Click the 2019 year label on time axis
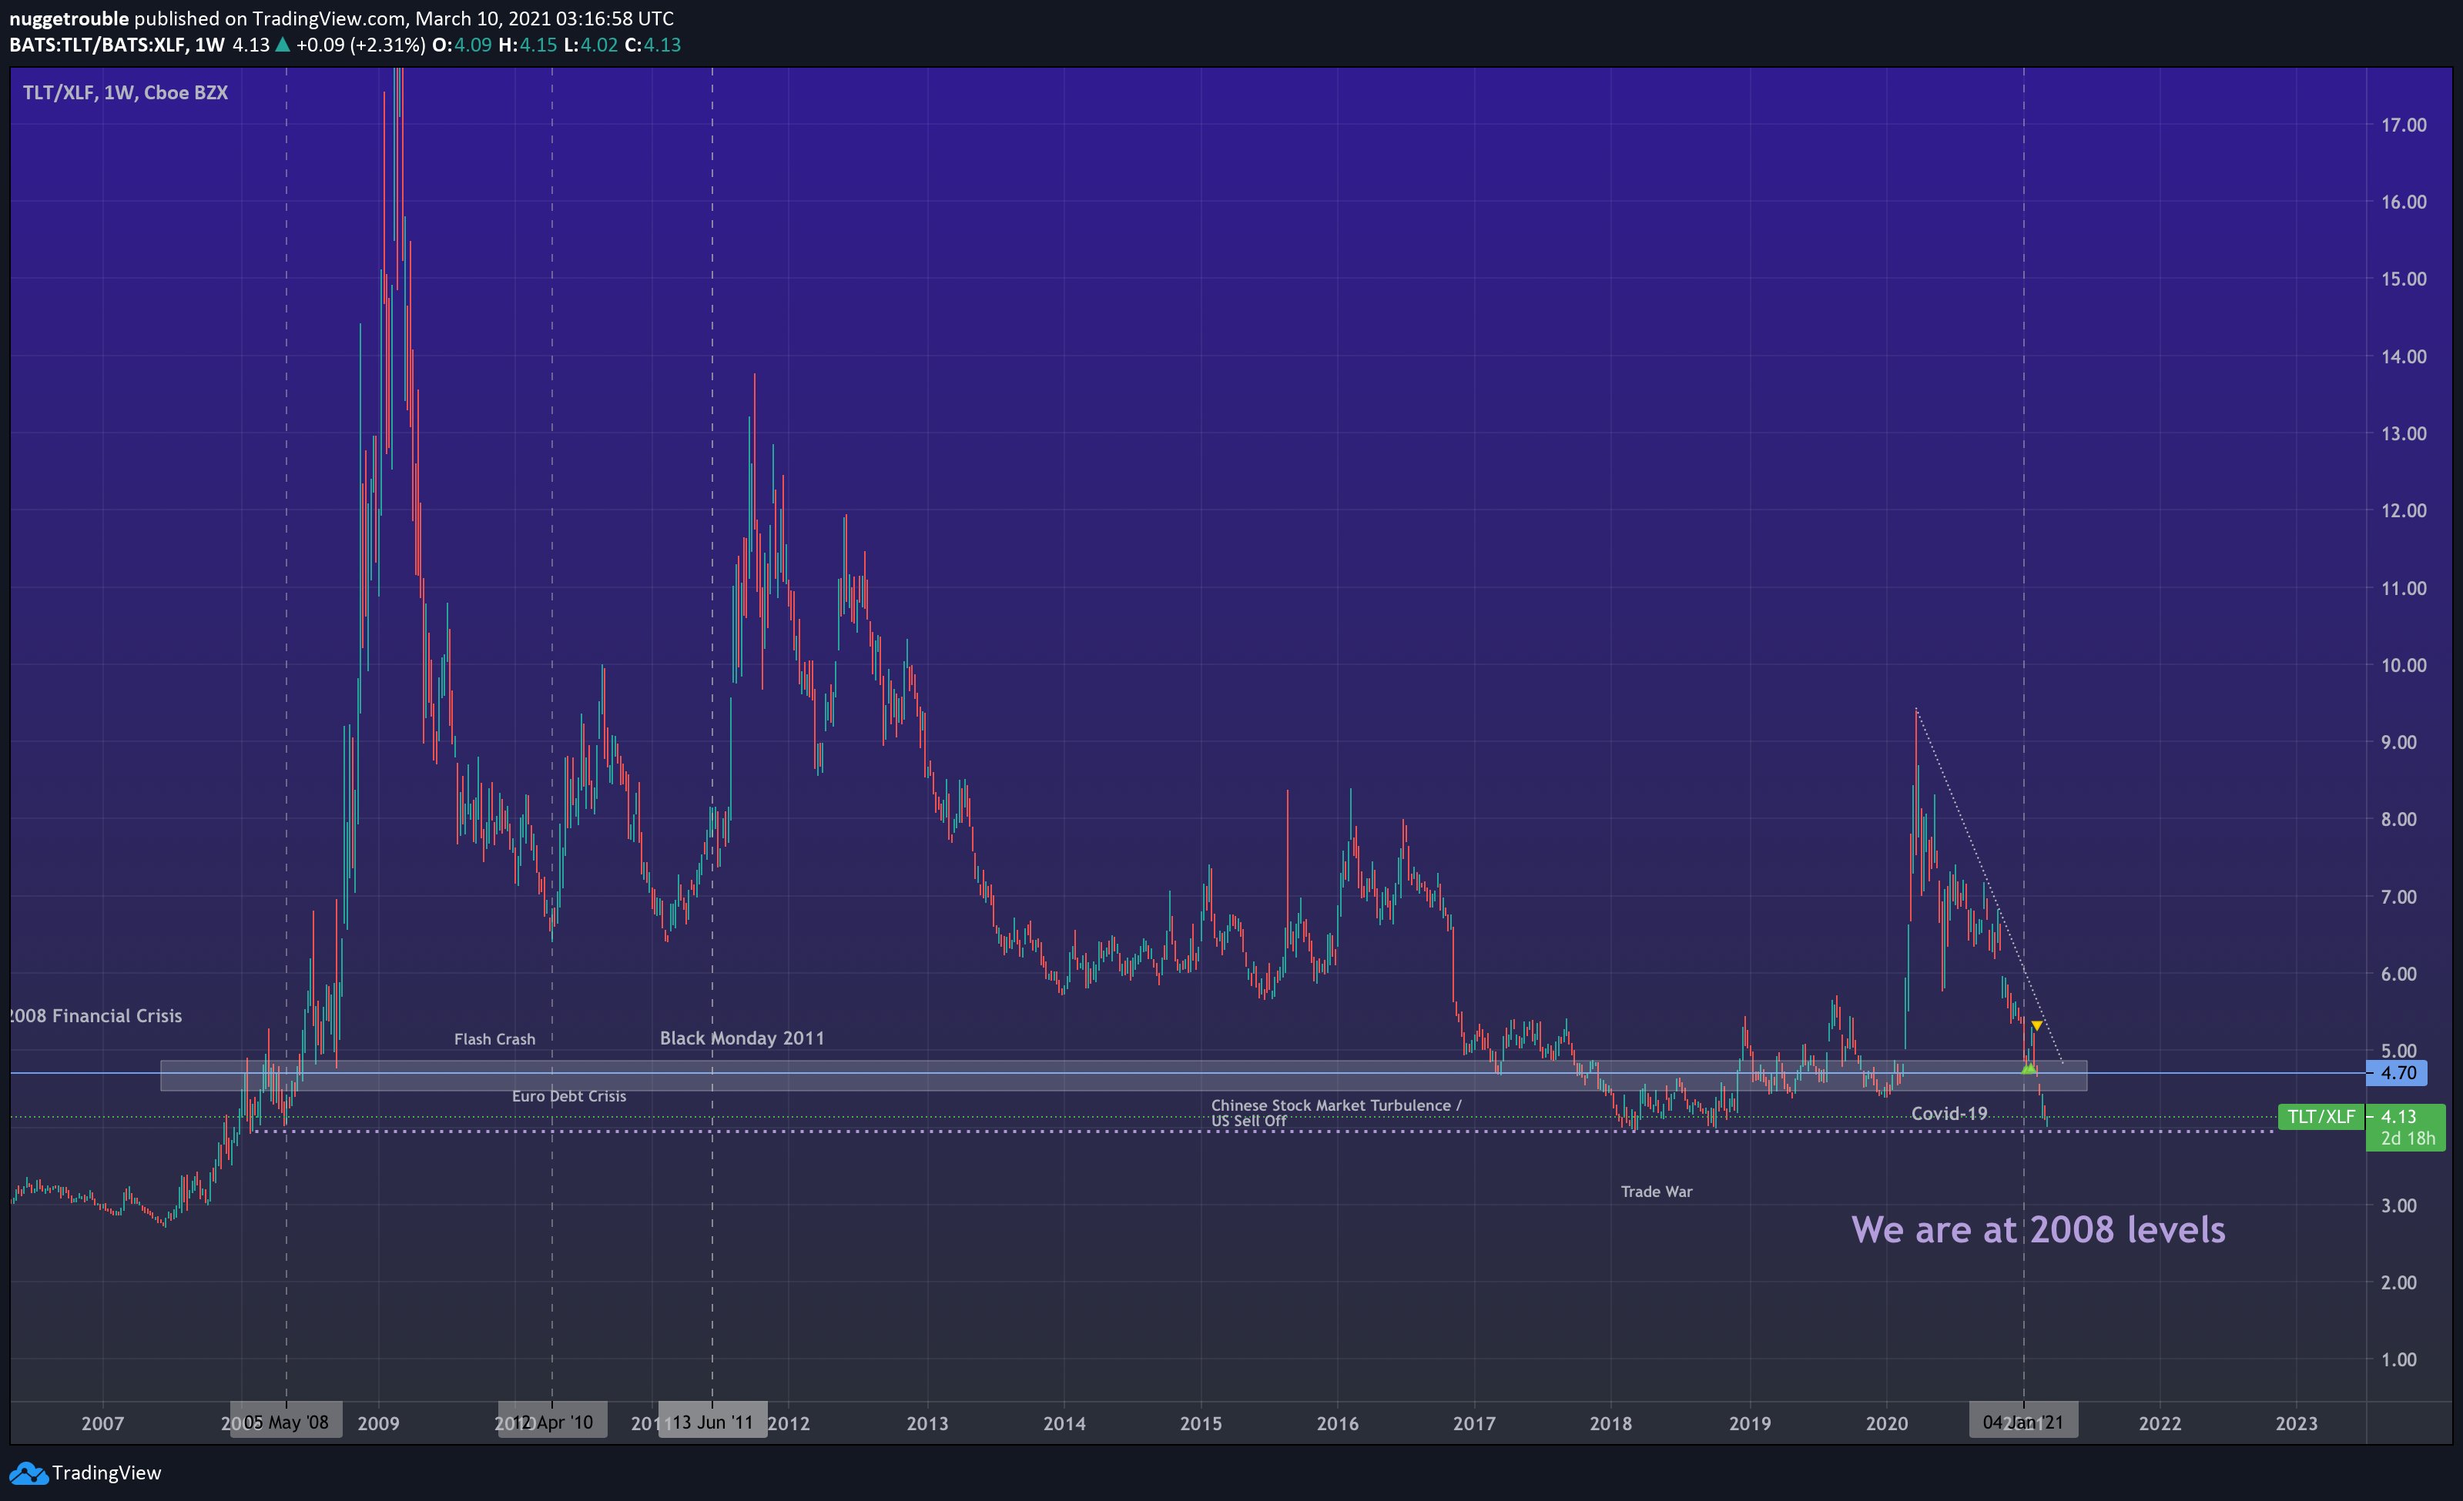Viewport: 2463px width, 1501px height. tap(1749, 1423)
